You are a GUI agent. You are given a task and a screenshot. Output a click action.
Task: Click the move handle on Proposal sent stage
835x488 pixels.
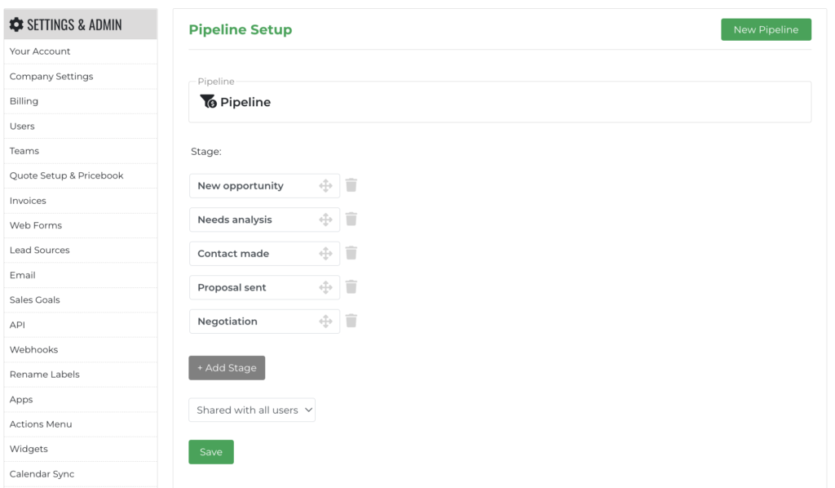pos(326,286)
